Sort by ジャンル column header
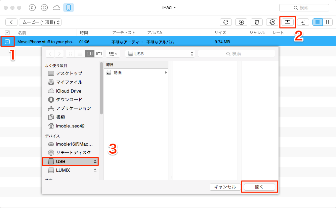Screen dimensions: 336x208 pyautogui.click(x=257, y=33)
